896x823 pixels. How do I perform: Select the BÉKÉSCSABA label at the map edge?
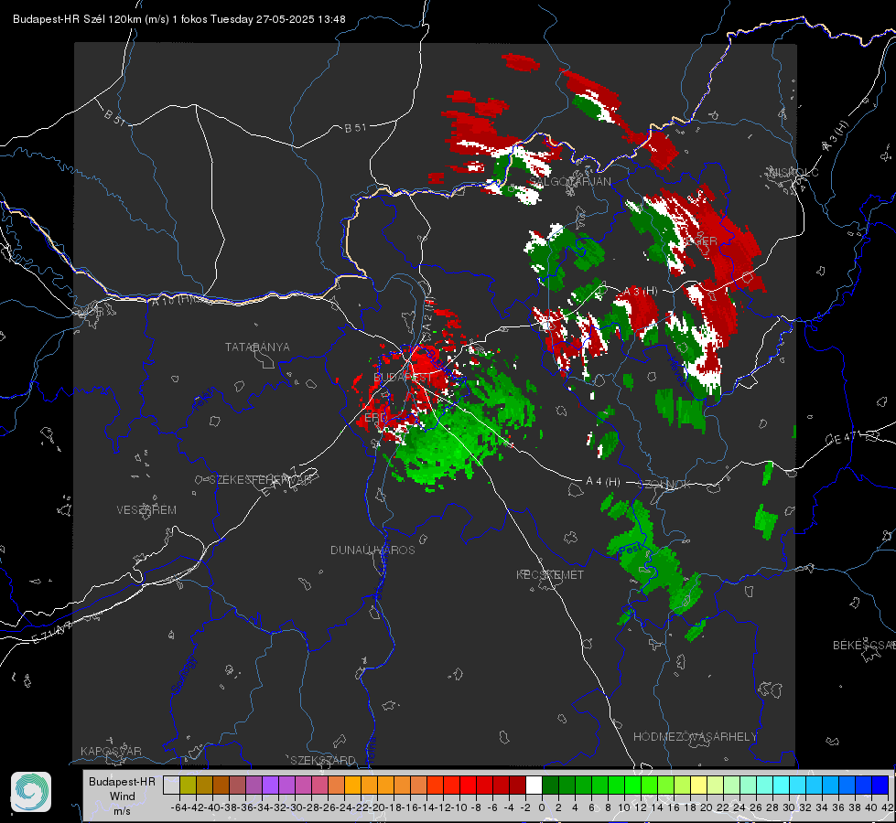[x=864, y=645]
